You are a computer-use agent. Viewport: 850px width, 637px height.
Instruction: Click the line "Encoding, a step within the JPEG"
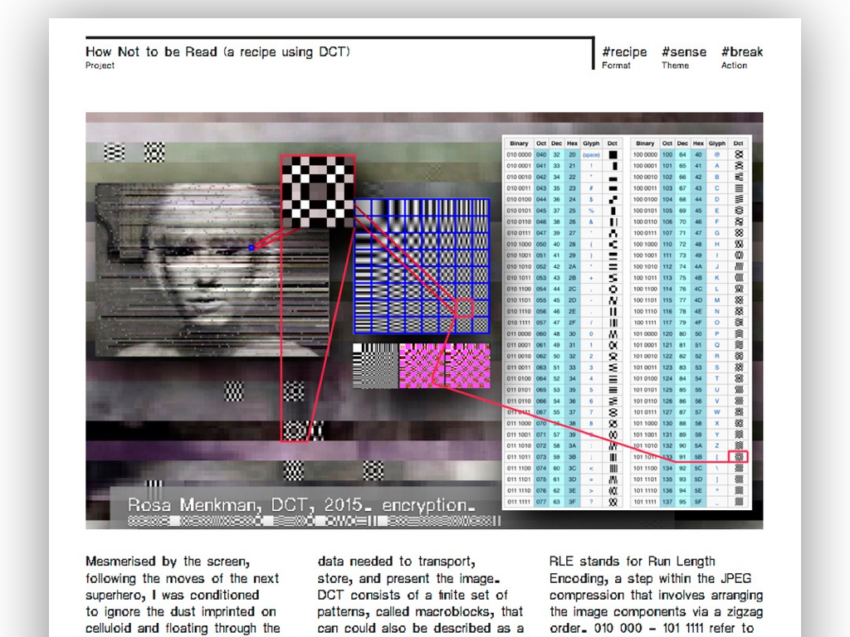point(651,578)
